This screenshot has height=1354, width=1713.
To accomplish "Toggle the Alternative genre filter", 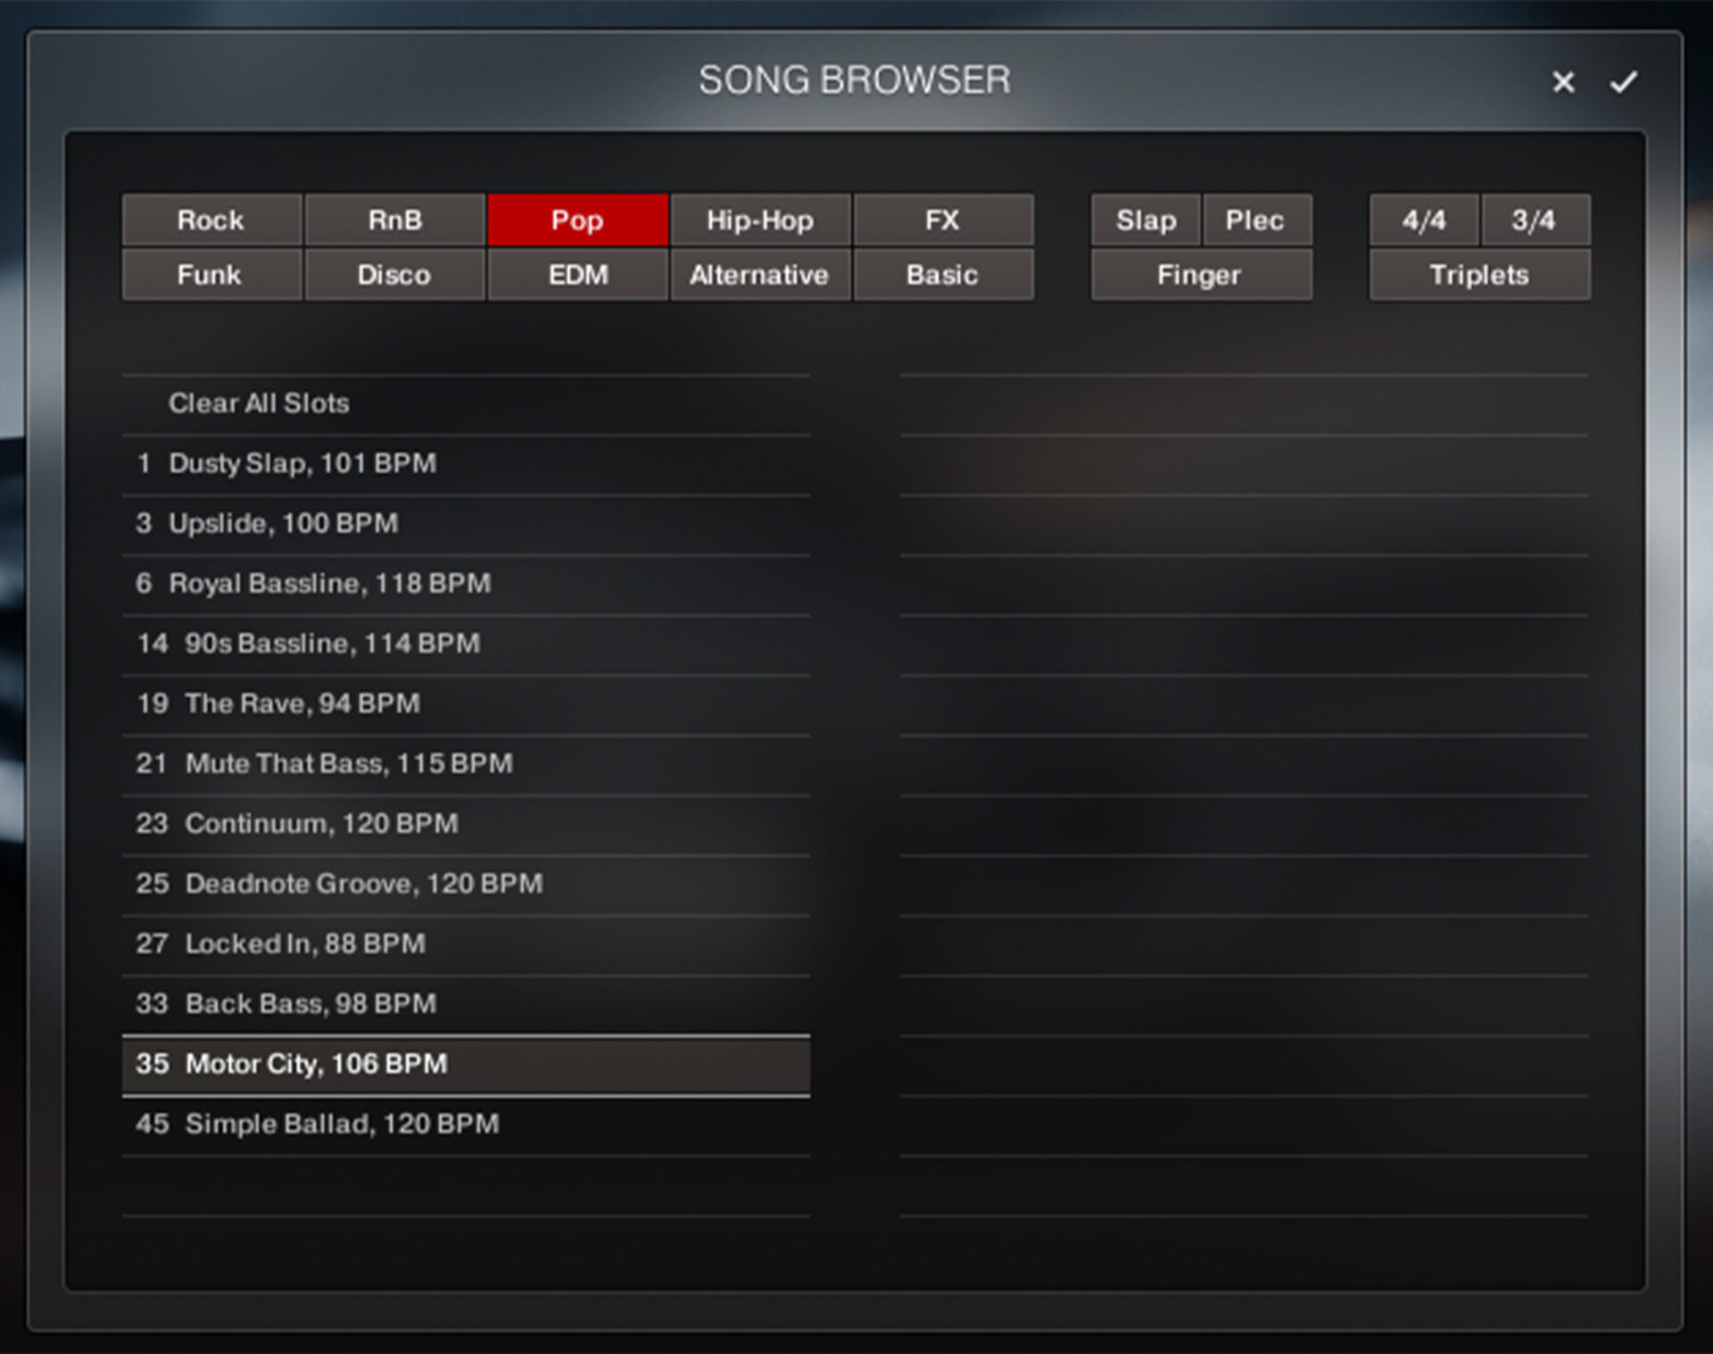I will [760, 275].
